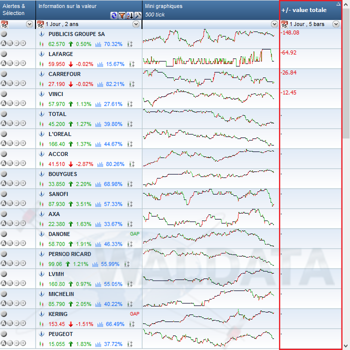Toggle selection B for PEUGEOT
Viewport: 350px width, 350px height.
10,343
